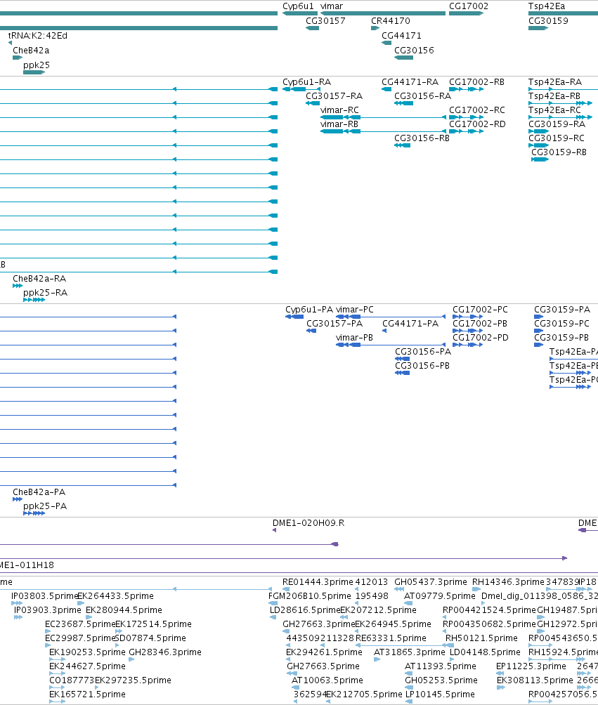The image size is (598, 705).
Task: Select the vimar-PB CDS label
Action: click(x=354, y=338)
